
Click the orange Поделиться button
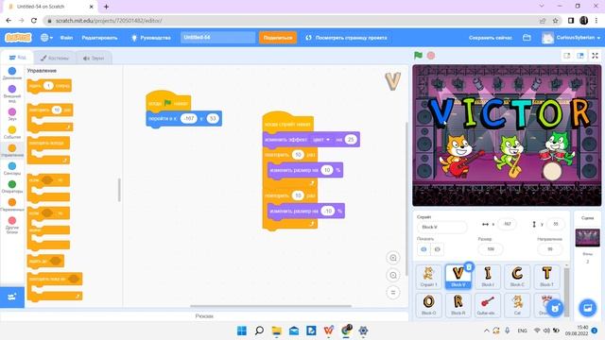(x=278, y=38)
